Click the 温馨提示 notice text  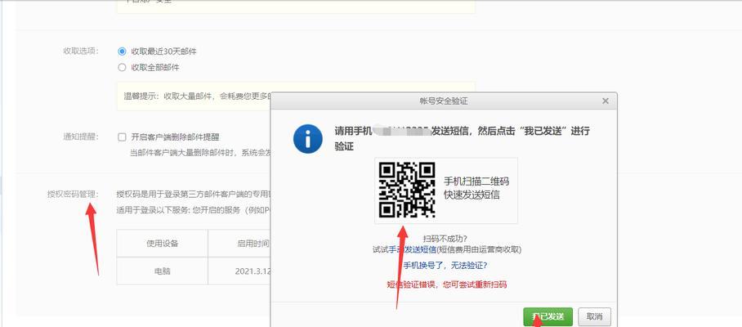tap(196, 96)
